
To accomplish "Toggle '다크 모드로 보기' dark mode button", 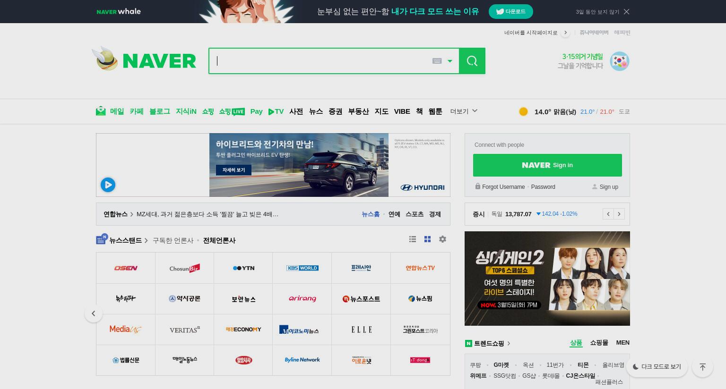I will pos(657,367).
